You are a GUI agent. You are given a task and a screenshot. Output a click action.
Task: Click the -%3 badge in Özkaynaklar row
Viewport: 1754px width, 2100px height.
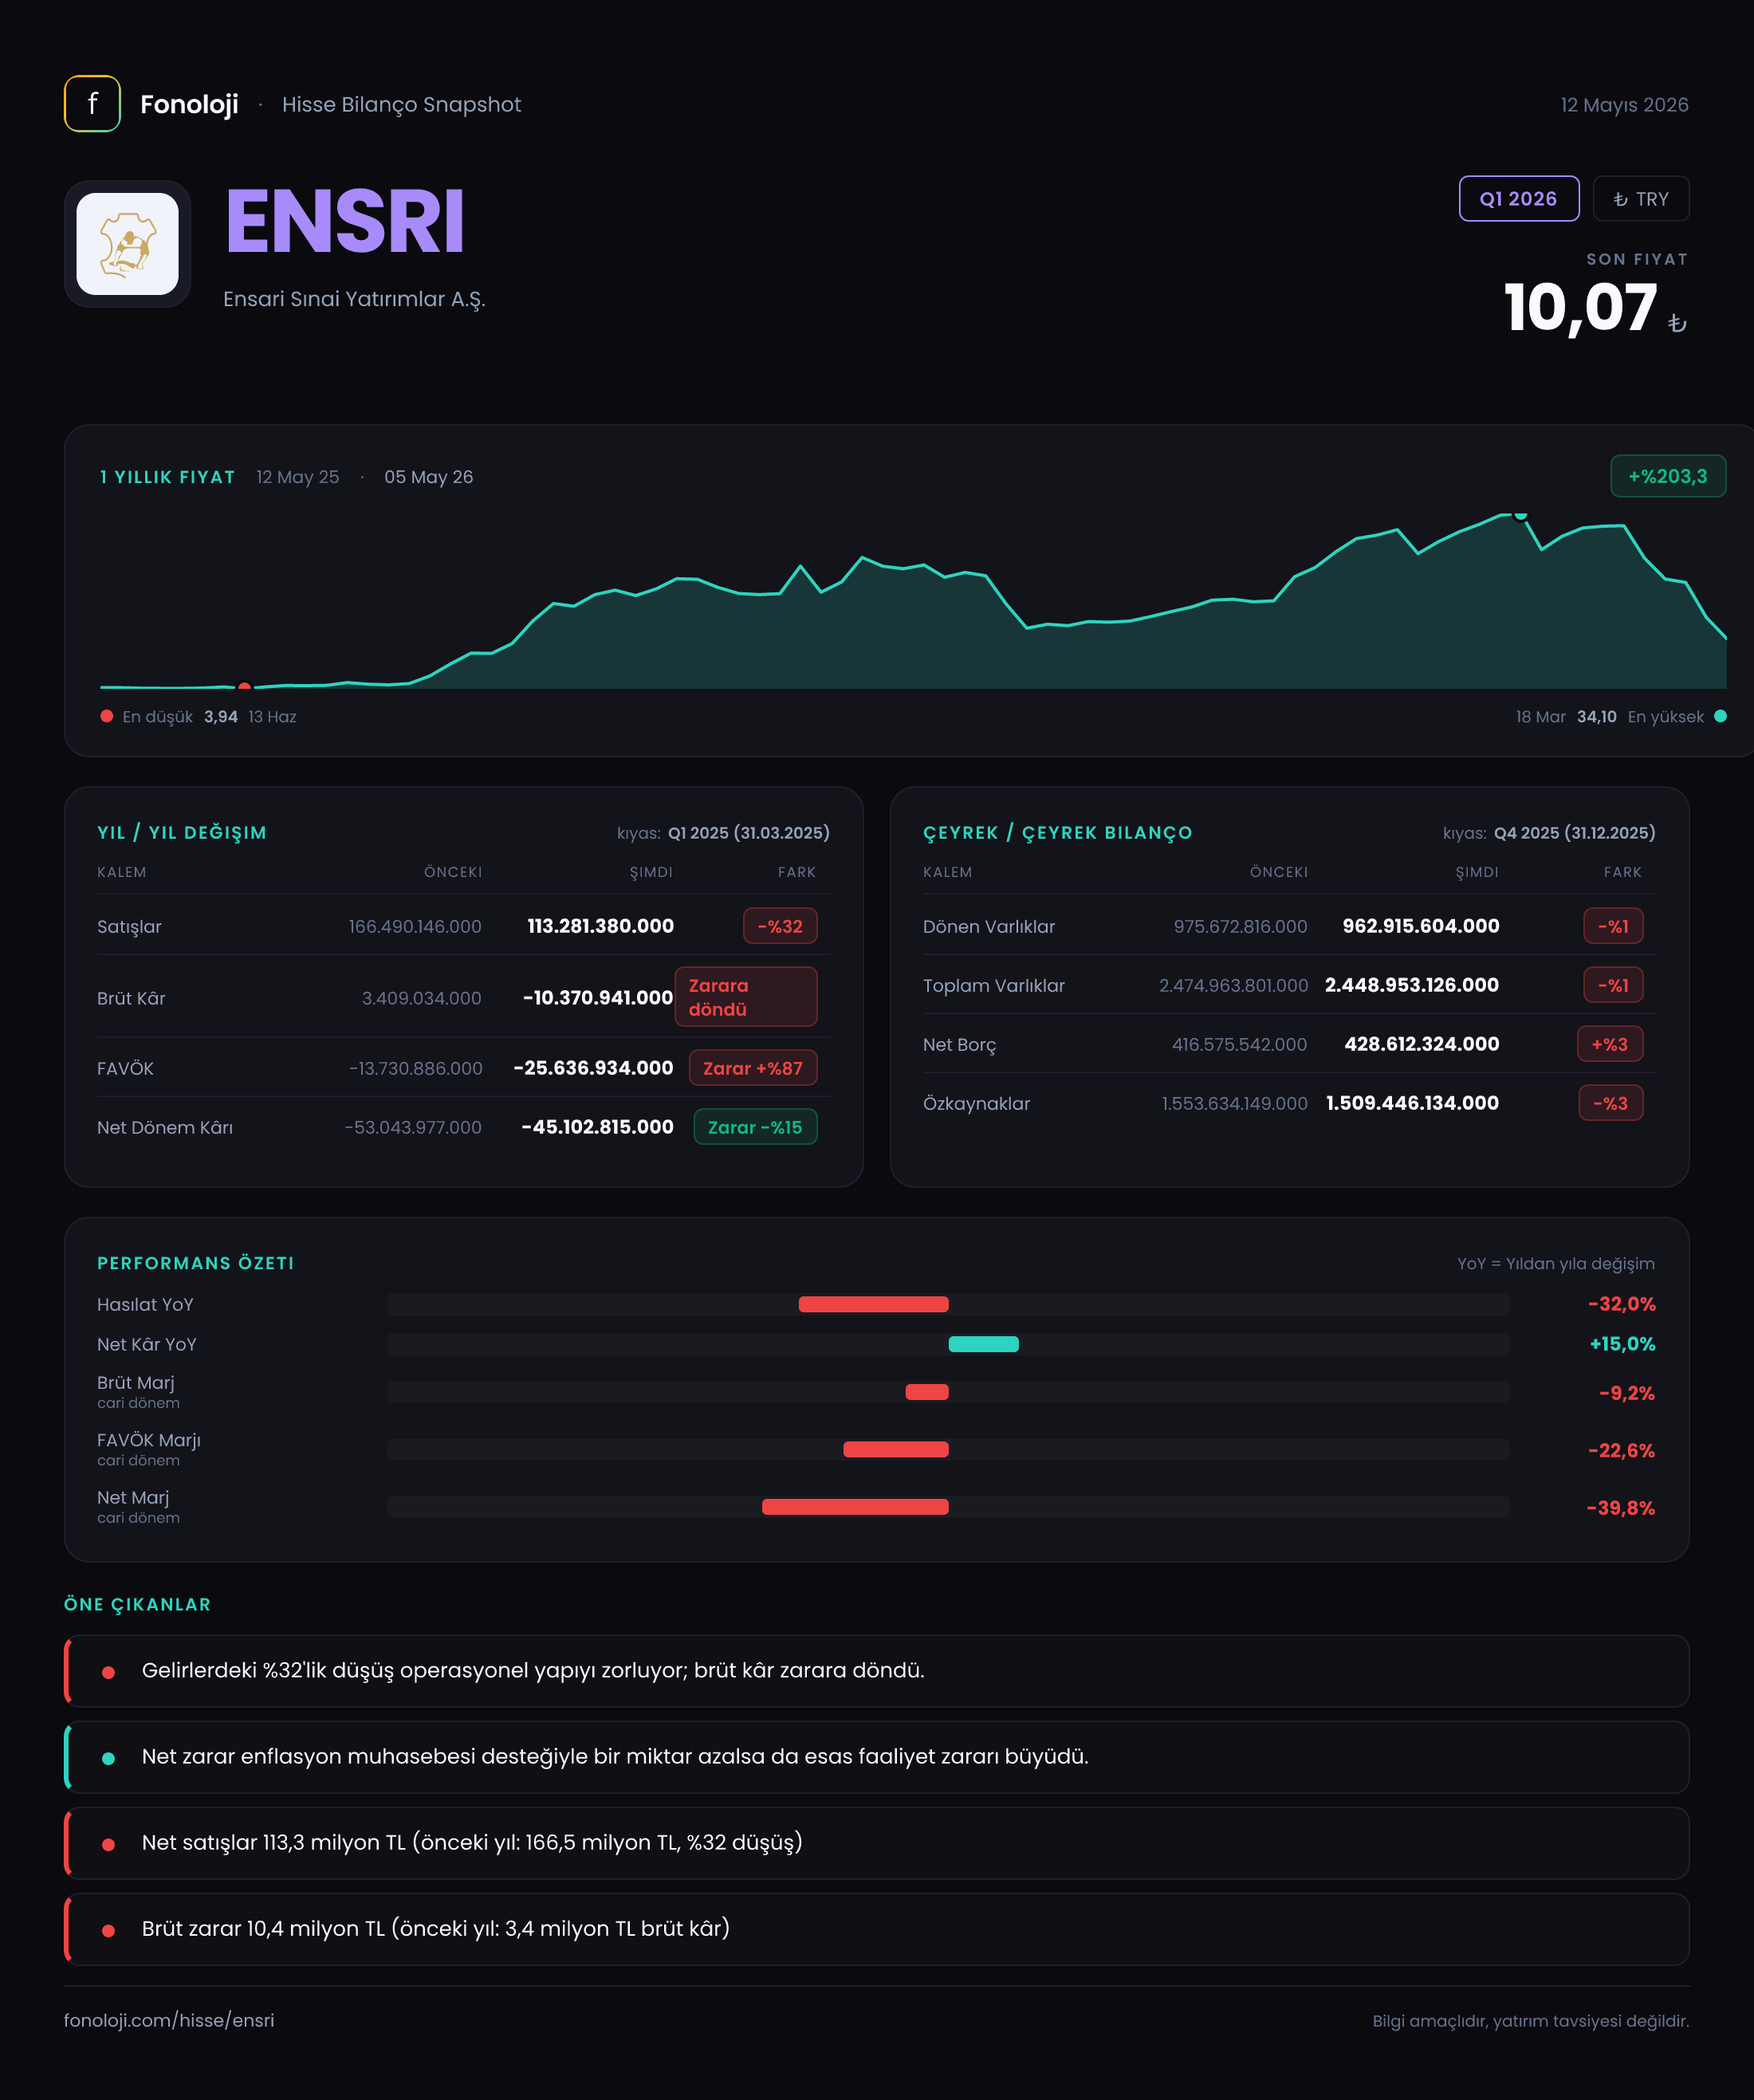(1611, 1103)
